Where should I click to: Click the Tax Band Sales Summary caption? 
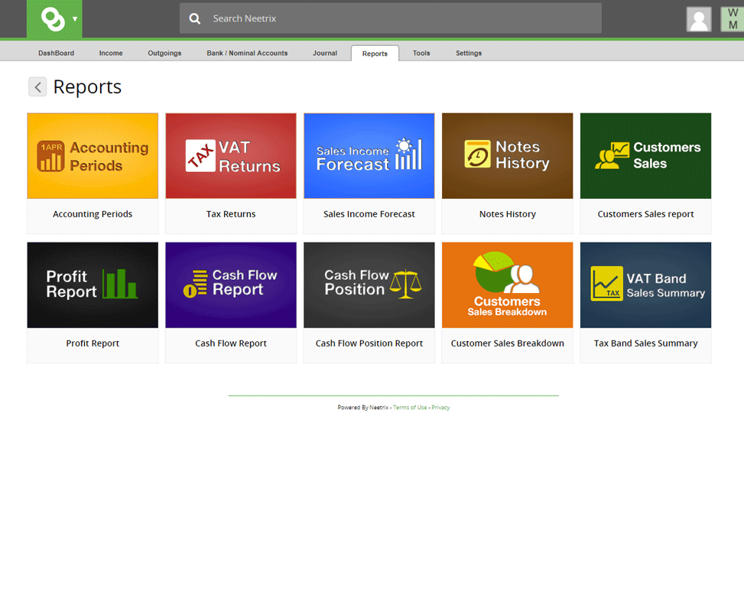click(645, 343)
